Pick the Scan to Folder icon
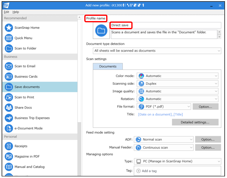The image size is (227, 178). coord(9,48)
